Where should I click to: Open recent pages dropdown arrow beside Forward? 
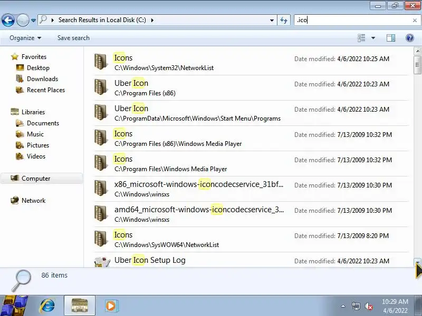click(x=33, y=20)
